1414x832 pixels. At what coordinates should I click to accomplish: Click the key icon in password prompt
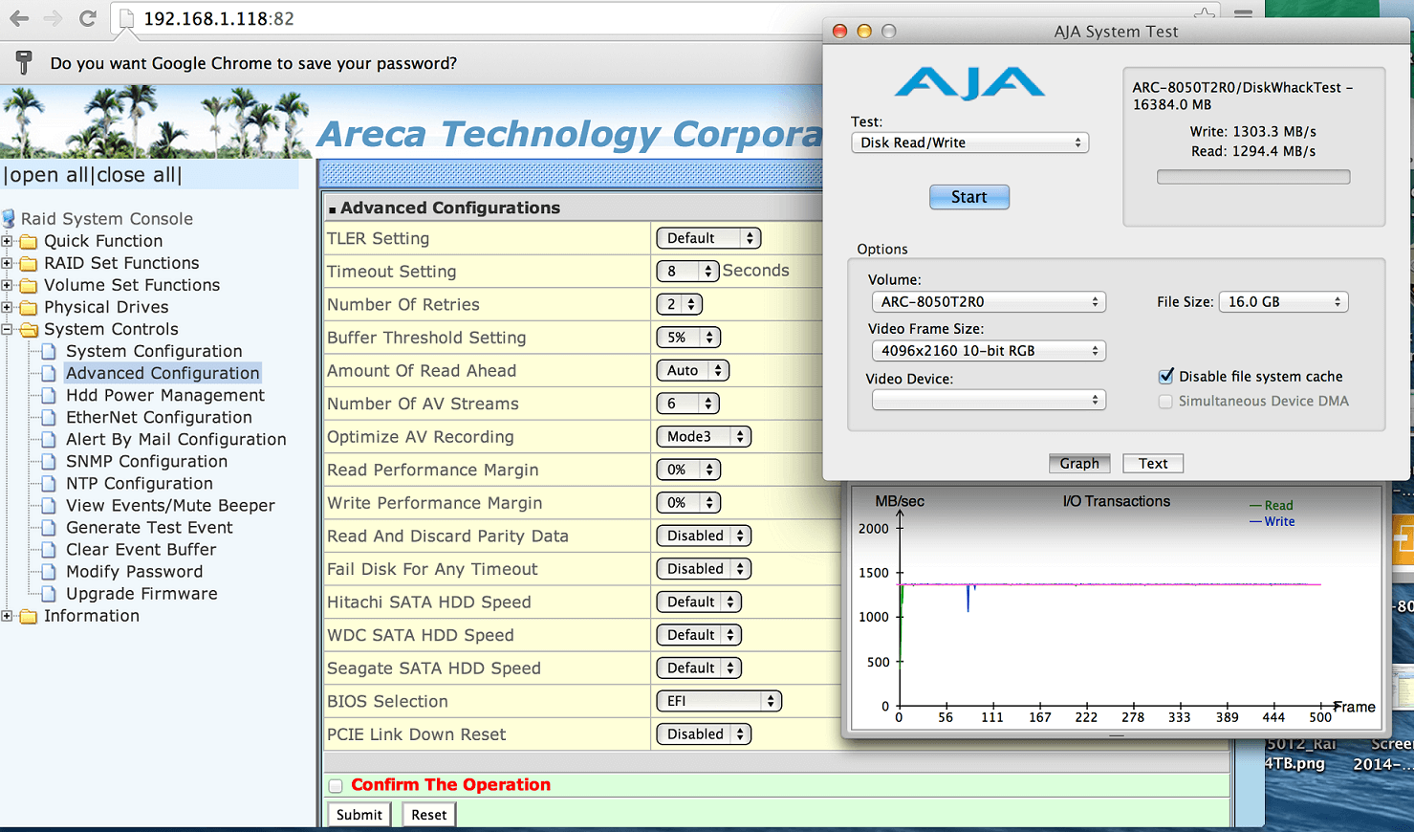[x=24, y=63]
